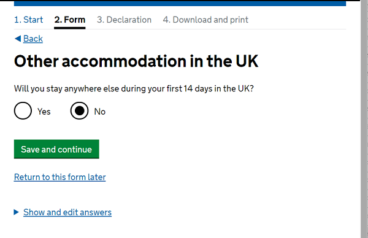The image size is (368, 238).
Task: Click the dark window border at far right
Action: 367,119
